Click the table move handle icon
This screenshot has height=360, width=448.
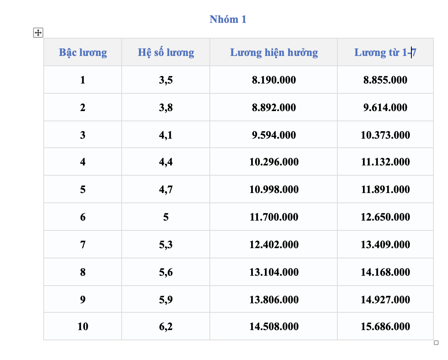(38, 33)
